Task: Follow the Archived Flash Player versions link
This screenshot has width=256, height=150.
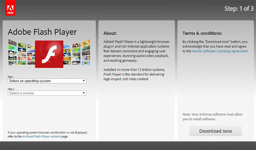Action: point(42,137)
